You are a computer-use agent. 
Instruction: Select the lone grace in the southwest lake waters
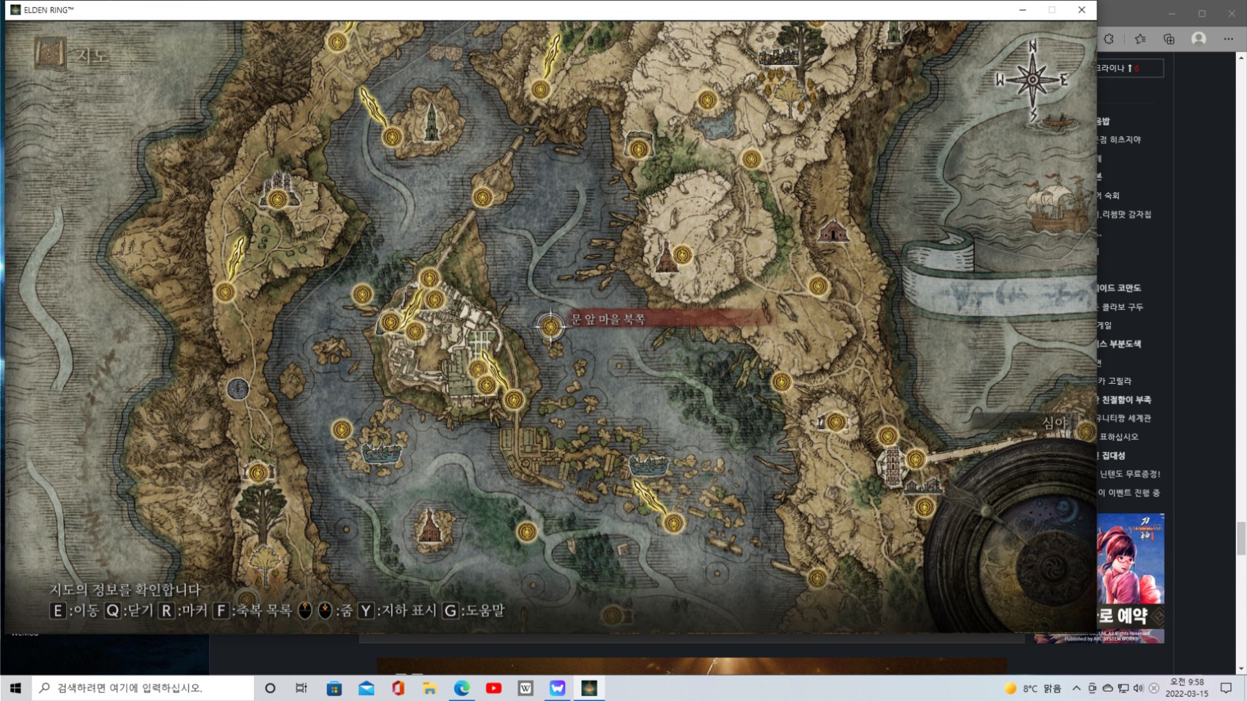[x=342, y=429]
